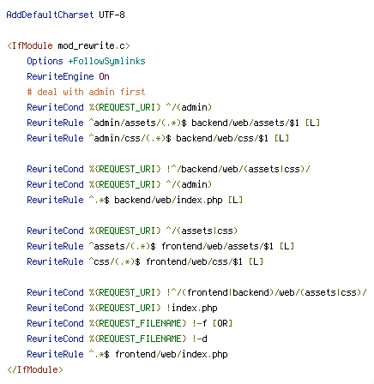This screenshot has height=384, width=374.
Task: Select the mod_rewrite.c text
Action: click(92, 45)
